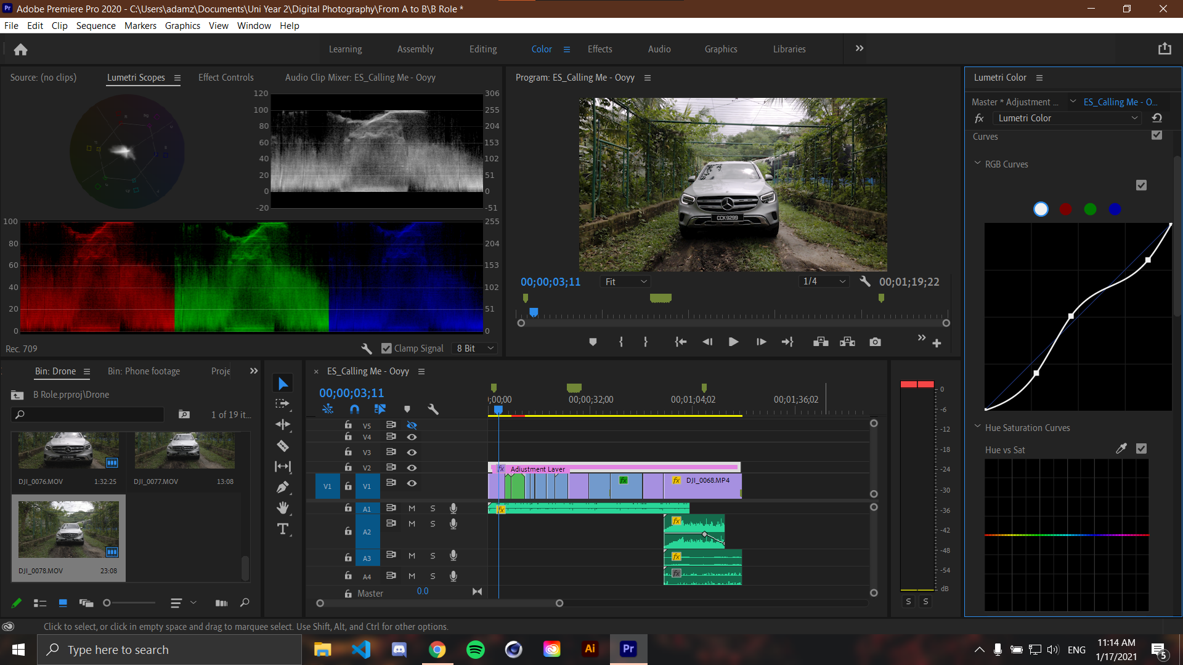
Task: Open the Fit zoom level dropdown
Action: (626, 281)
